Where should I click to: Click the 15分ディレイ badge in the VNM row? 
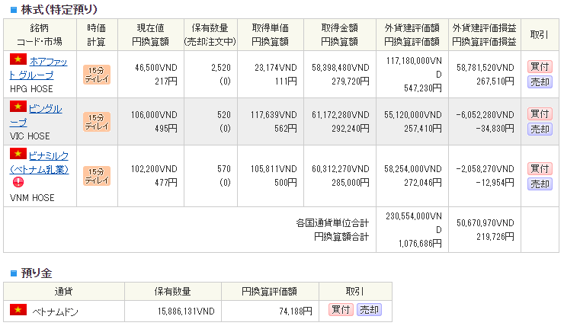(96, 176)
